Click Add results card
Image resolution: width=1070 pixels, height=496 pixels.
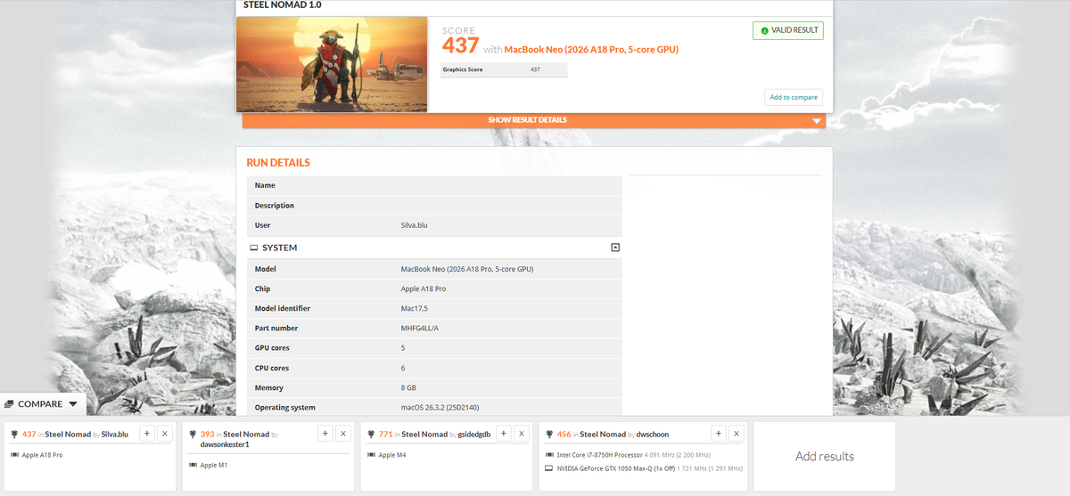[x=825, y=456]
